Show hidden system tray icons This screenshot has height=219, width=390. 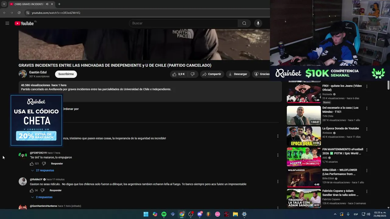pyautogui.click(x=335, y=214)
